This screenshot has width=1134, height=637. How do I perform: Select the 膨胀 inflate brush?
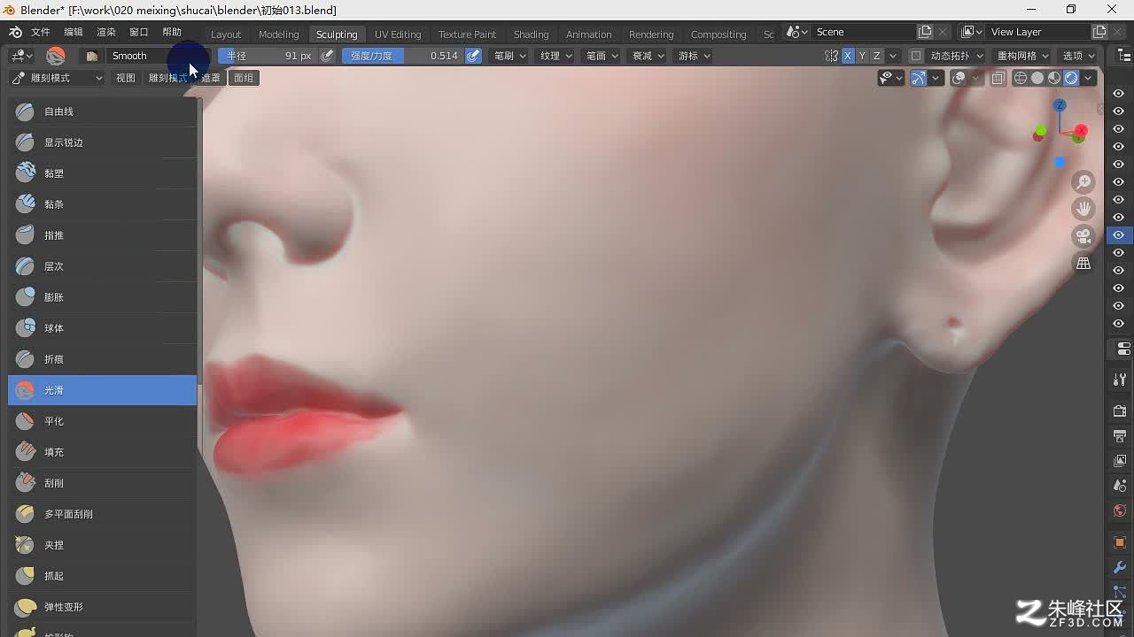coord(102,297)
